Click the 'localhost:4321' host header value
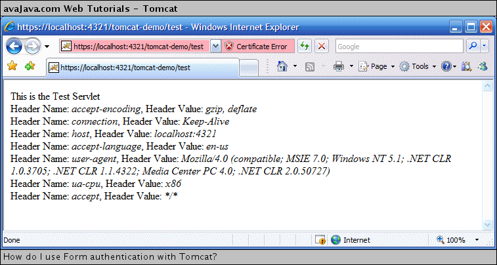This screenshot has height=265, width=497. pyautogui.click(x=185, y=134)
